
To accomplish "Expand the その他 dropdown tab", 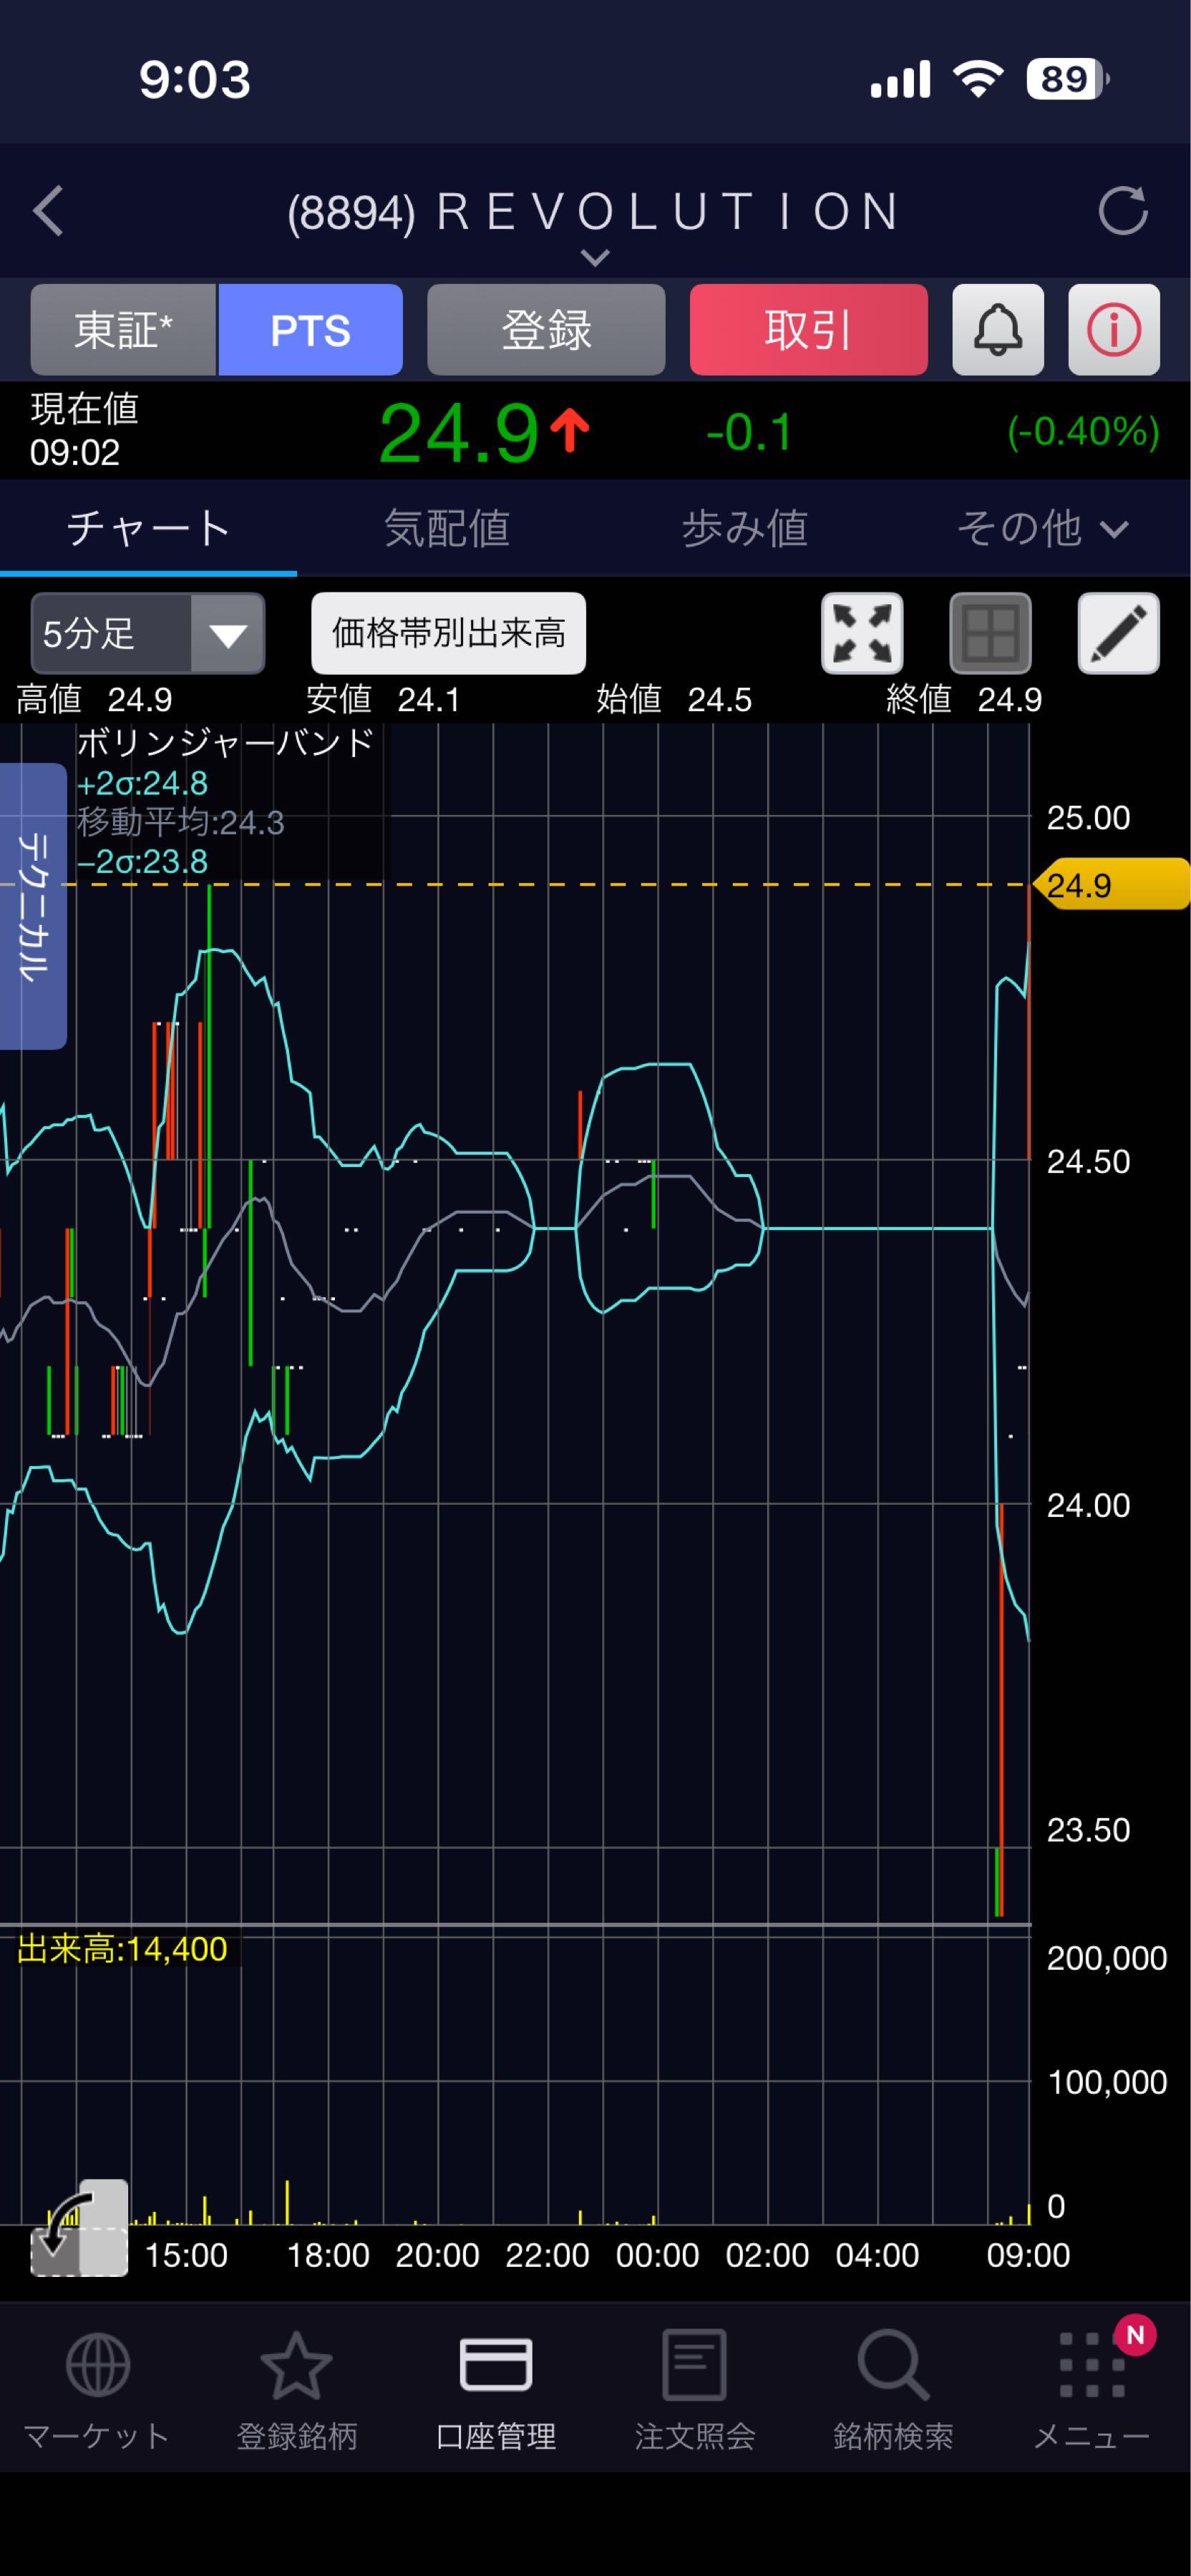I will coord(1042,528).
